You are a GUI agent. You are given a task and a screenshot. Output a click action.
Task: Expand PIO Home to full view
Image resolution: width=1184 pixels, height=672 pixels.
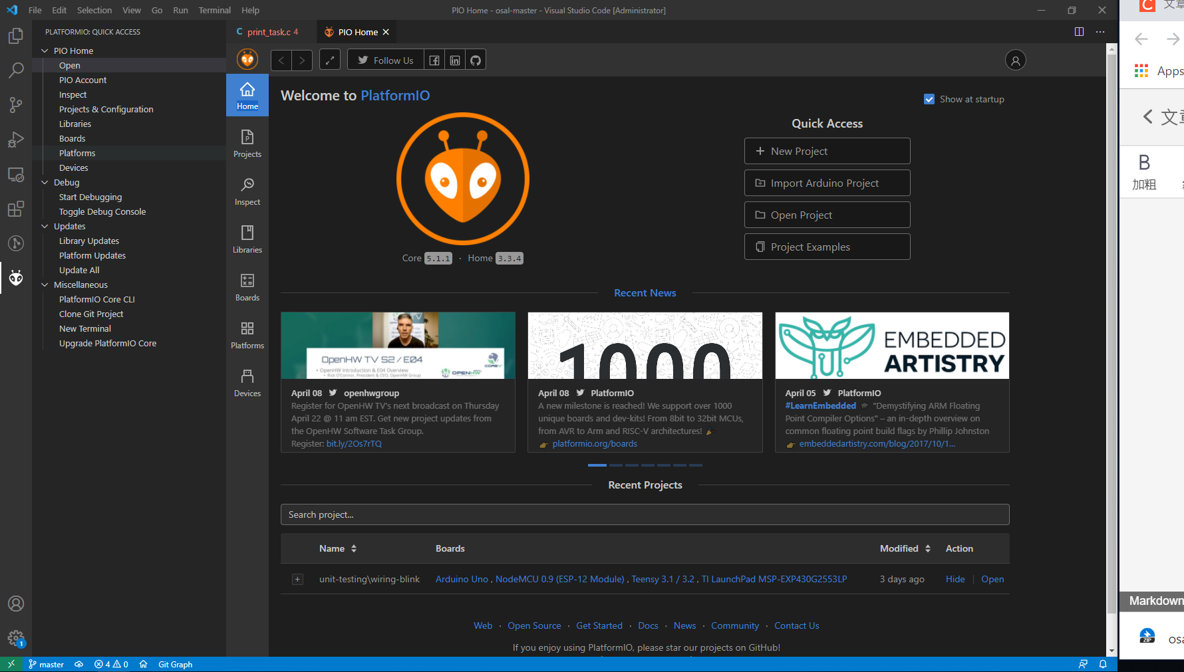point(330,60)
